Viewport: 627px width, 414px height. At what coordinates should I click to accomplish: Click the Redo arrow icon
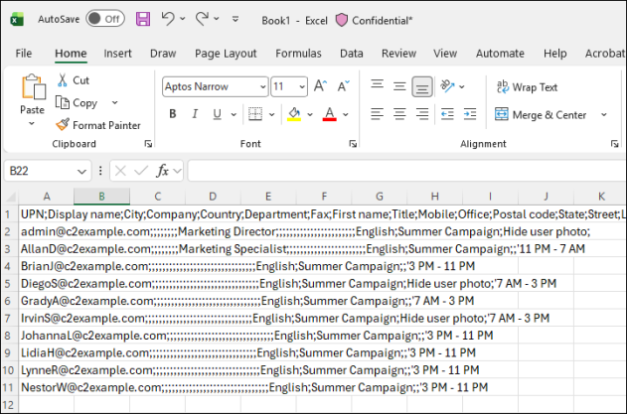point(202,19)
